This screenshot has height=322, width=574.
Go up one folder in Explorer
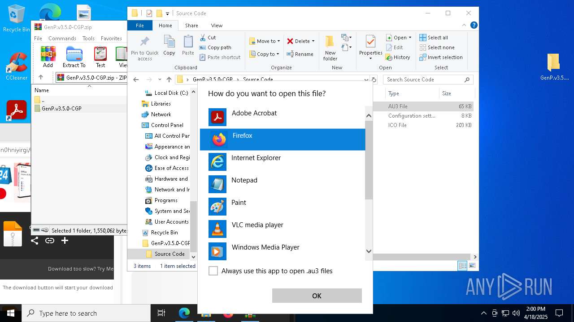click(169, 80)
